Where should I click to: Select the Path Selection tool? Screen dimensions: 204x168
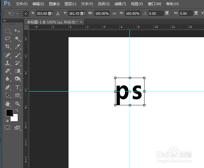(8, 95)
